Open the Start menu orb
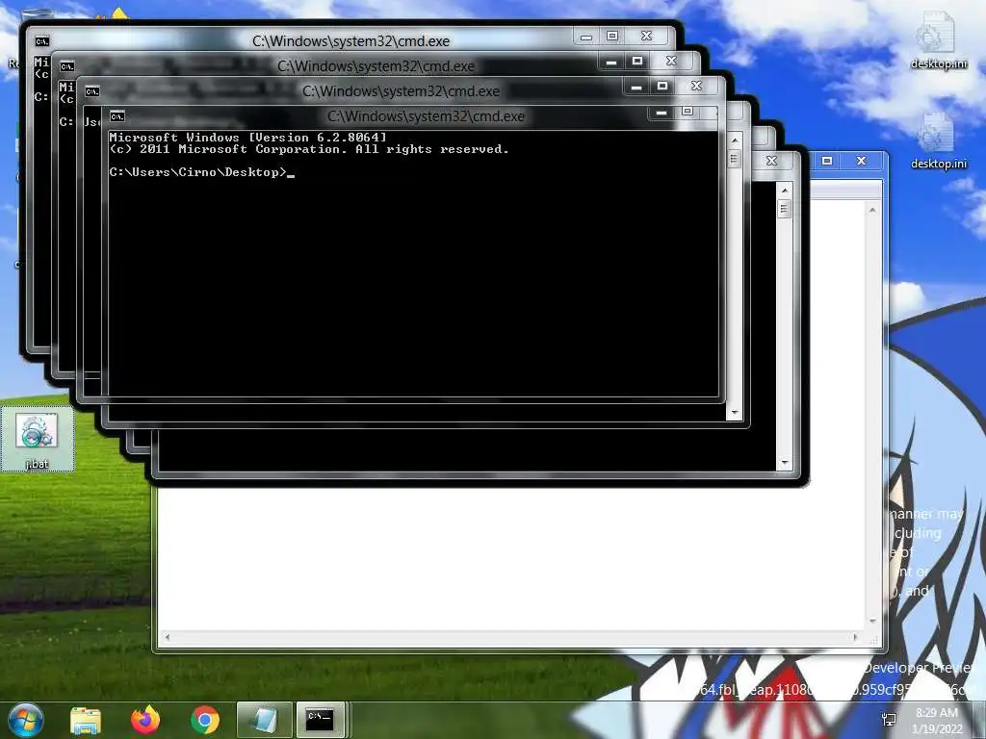This screenshot has height=739, width=986. [x=26, y=720]
